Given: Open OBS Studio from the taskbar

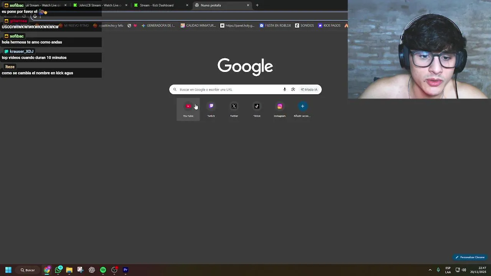Looking at the screenshot, I should [114, 270].
